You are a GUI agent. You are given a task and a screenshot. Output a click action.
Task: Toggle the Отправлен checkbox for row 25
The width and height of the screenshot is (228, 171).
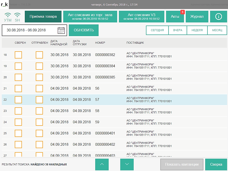(39, 133)
